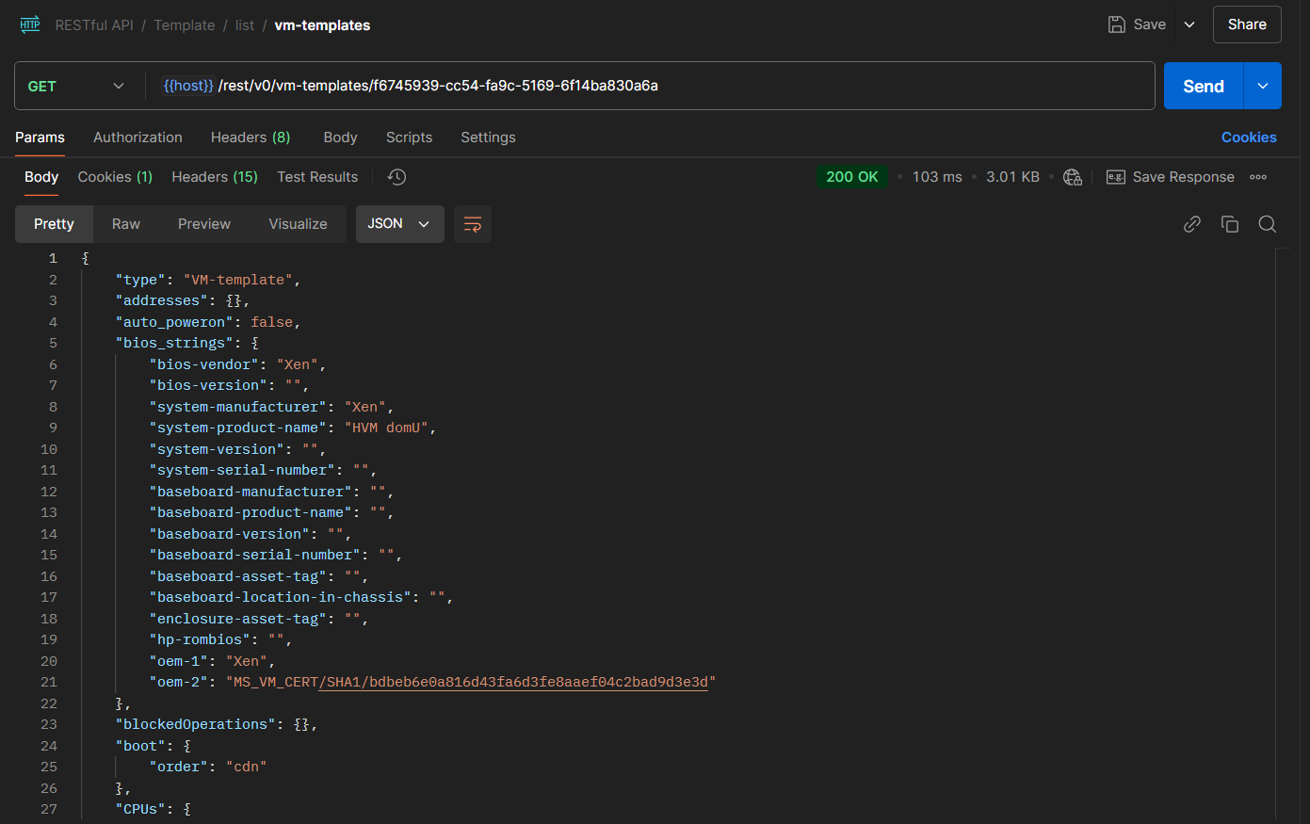This screenshot has width=1310, height=824.
Task: Open the JSON format dropdown
Action: tap(400, 224)
